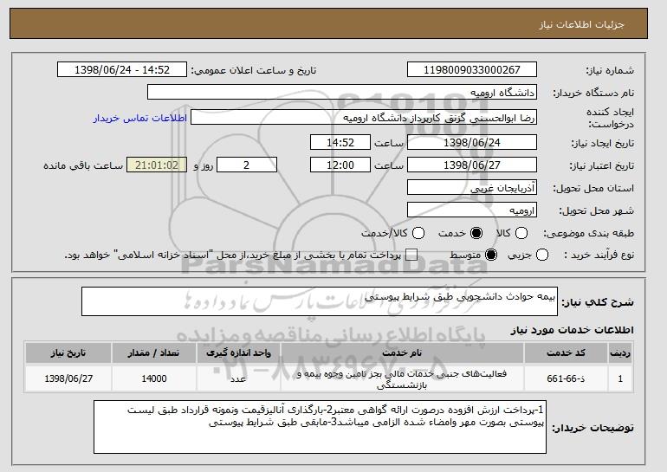This screenshot has width=667, height=472.
Task: Choose the جزیی purchase process option
Action: 542,255
